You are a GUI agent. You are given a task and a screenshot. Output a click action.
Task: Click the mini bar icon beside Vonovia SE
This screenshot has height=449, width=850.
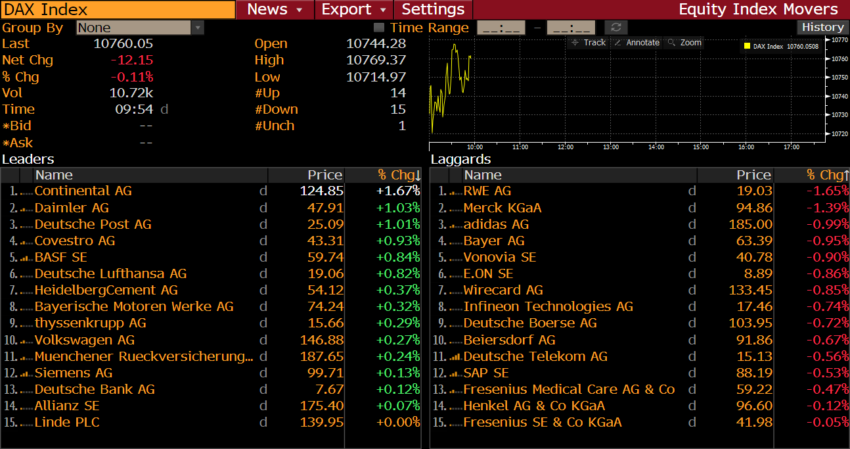(456, 258)
